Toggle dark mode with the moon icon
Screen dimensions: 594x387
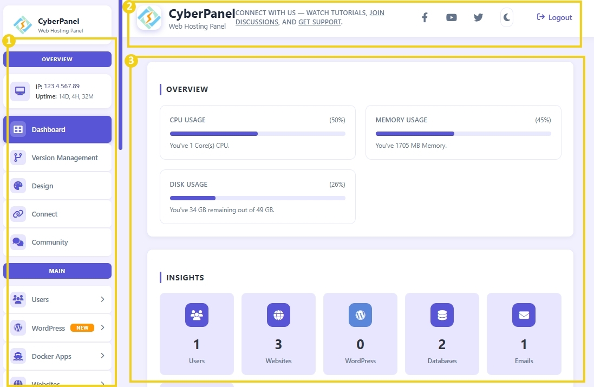point(506,17)
